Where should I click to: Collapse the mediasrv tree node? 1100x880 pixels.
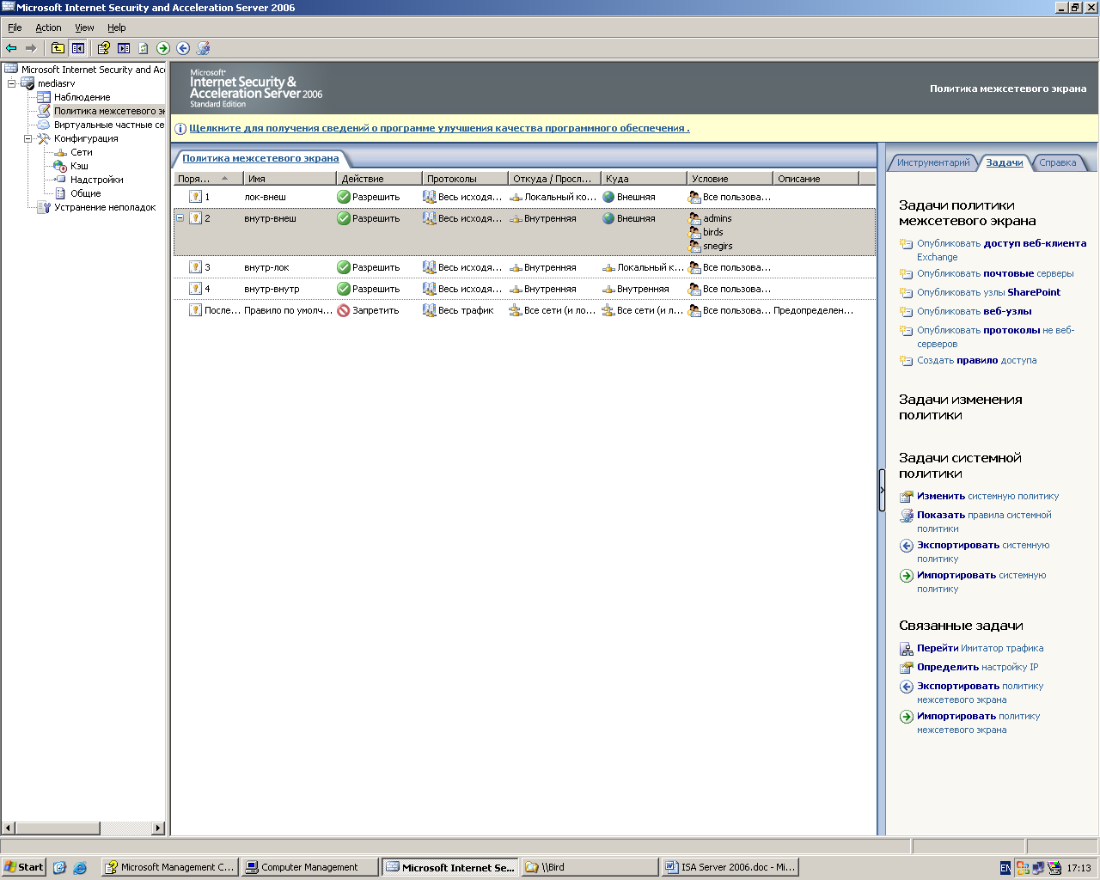pos(12,83)
